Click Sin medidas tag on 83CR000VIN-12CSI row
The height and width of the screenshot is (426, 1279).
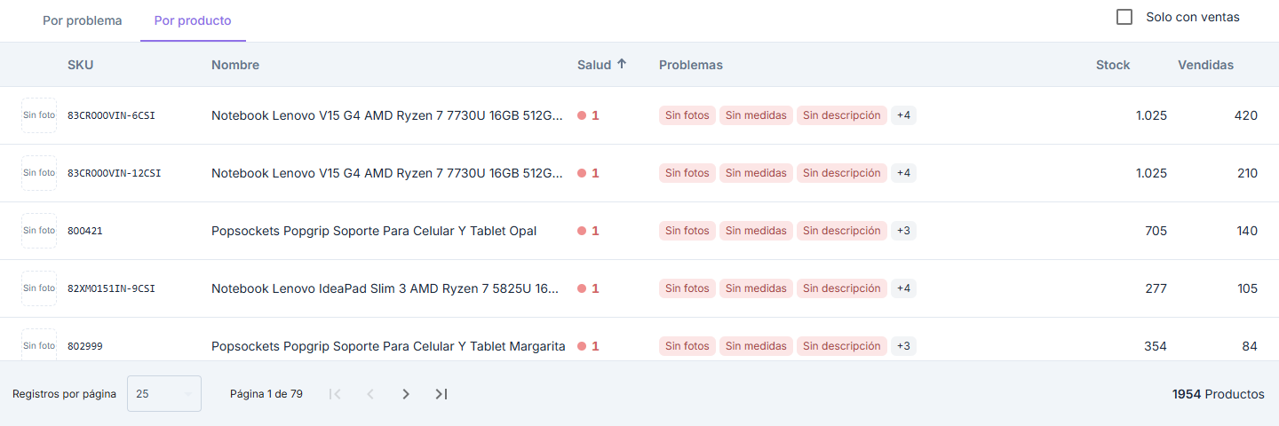click(x=756, y=173)
